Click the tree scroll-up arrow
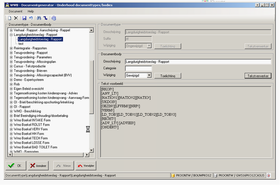280x185 pixels. tap(92, 30)
